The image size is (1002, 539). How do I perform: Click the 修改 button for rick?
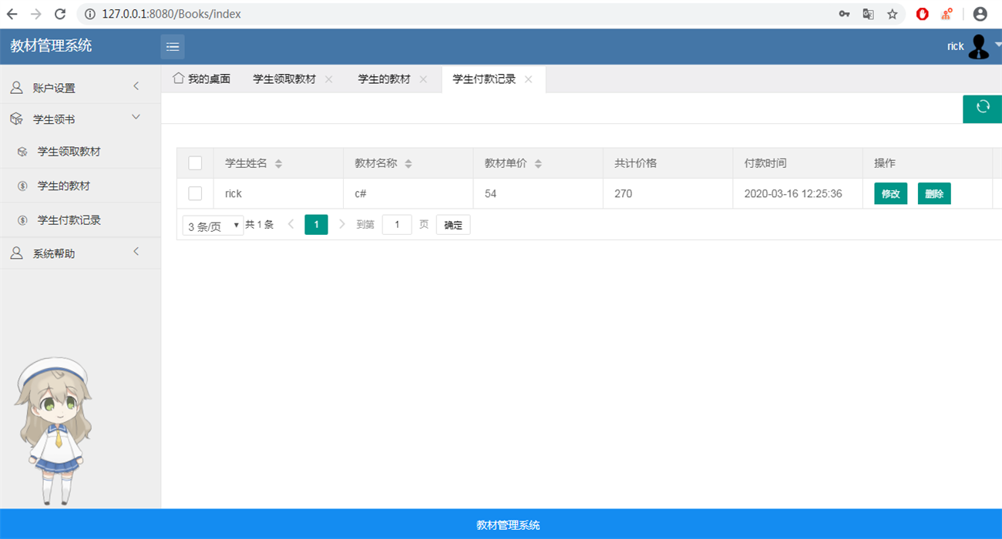(x=890, y=193)
